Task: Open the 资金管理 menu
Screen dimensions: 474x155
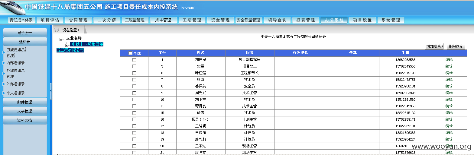Action: pos(220,20)
